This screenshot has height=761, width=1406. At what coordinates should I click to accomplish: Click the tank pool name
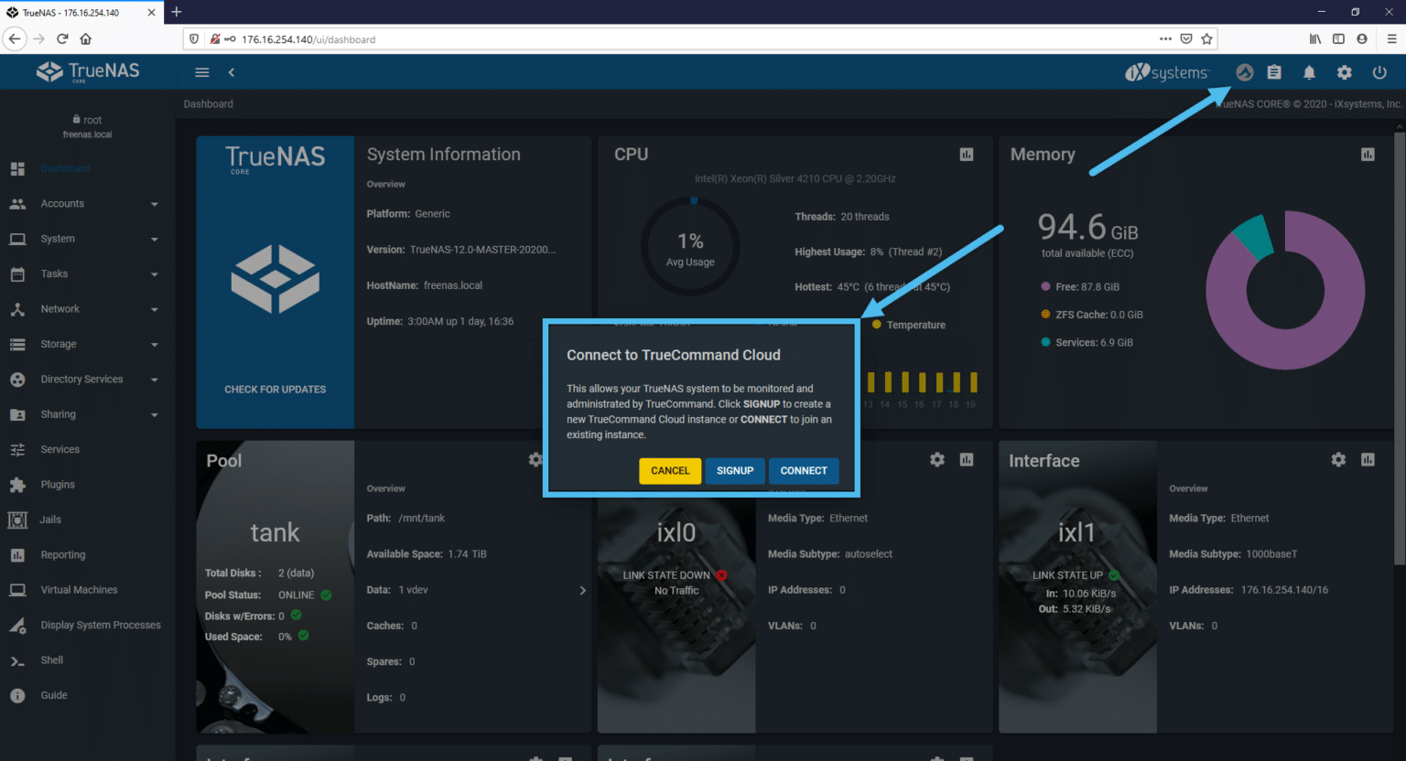click(x=275, y=532)
